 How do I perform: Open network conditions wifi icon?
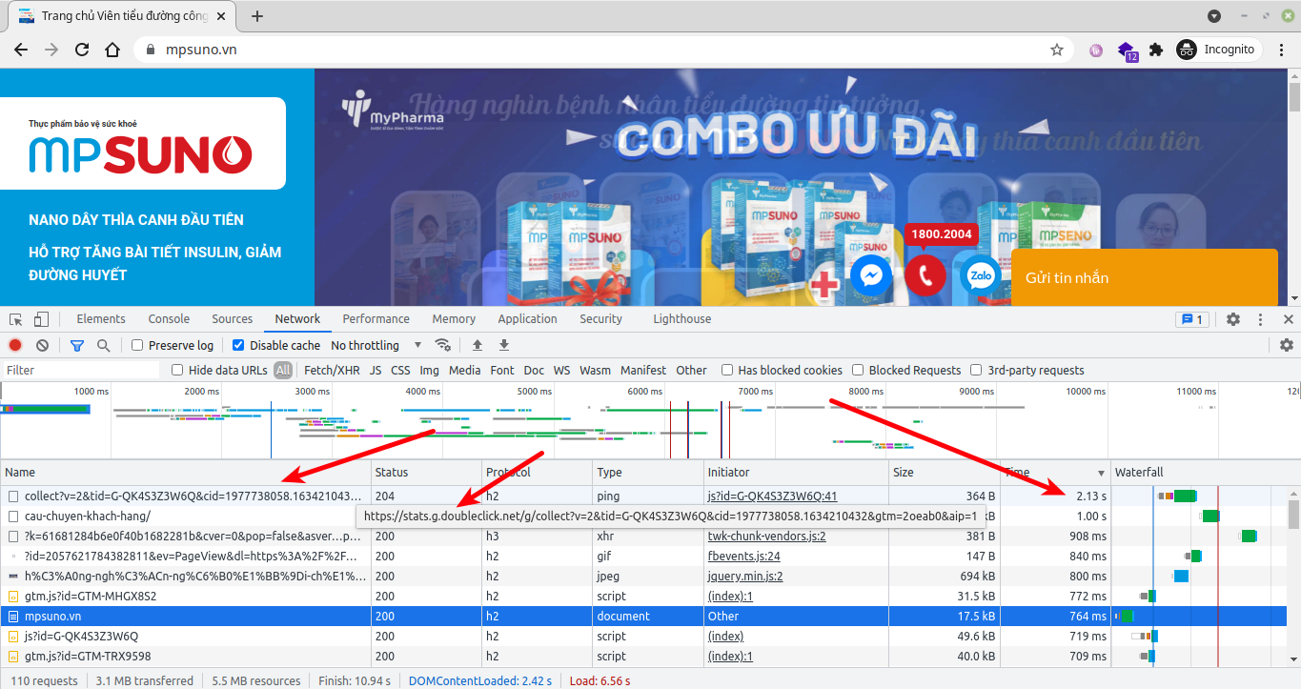pyautogui.click(x=443, y=345)
